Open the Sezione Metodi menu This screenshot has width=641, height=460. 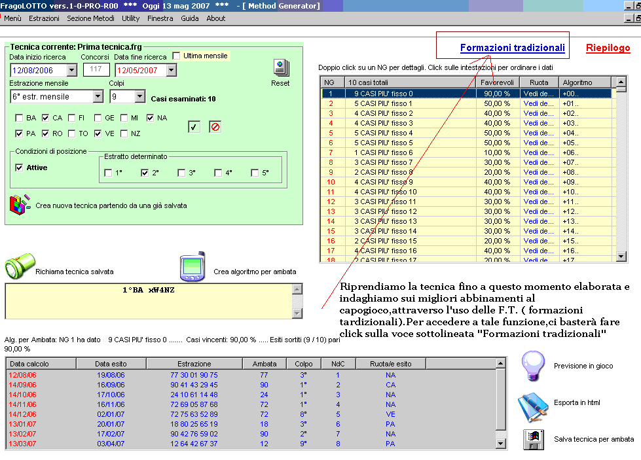(90, 18)
